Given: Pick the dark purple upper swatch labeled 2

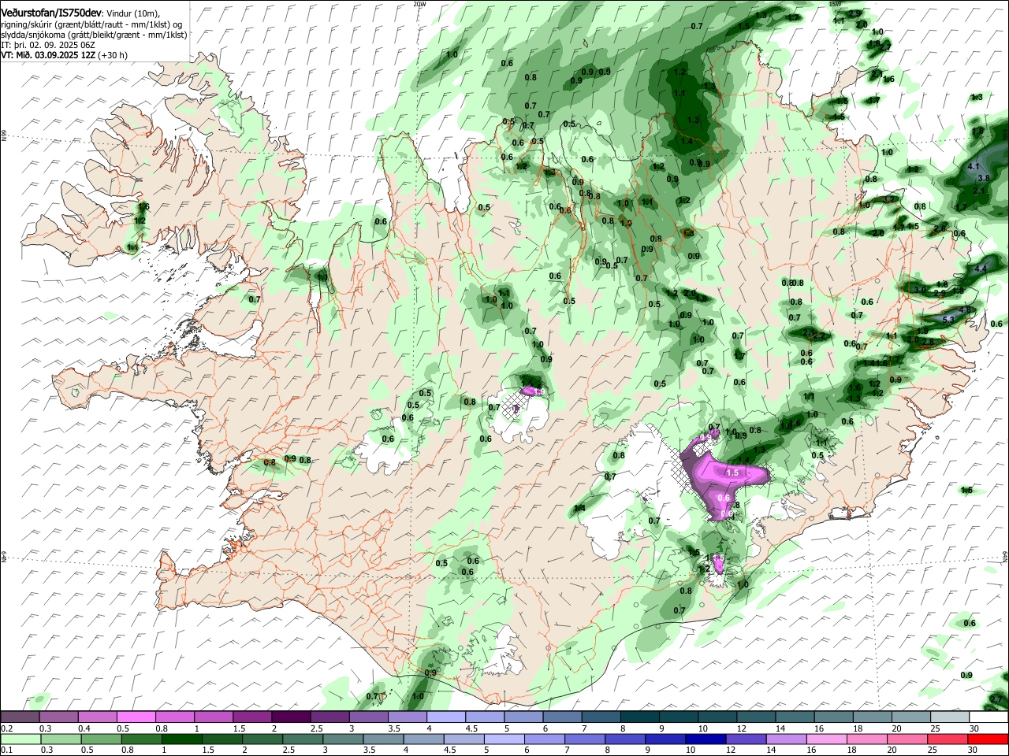Looking at the screenshot, I should (291, 717).
